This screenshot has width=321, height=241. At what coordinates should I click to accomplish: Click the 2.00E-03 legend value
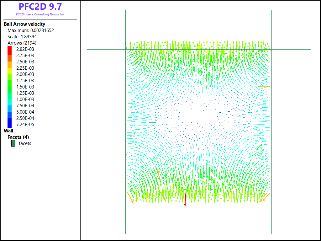pyautogui.click(x=25, y=74)
